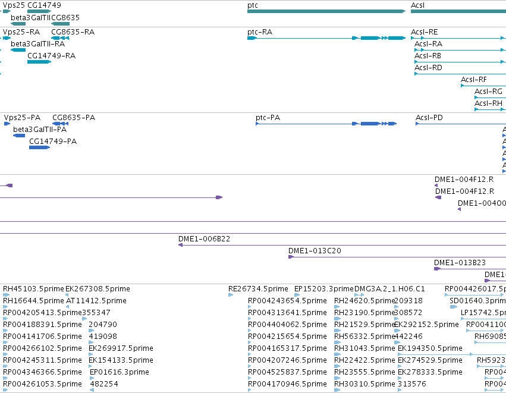This screenshot has width=506, height=393.
Task: Click the Vps25-PA protein label
Action: (22, 118)
